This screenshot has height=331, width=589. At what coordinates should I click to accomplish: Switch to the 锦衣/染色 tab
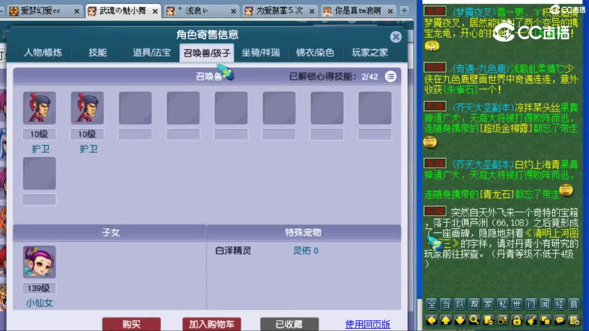315,53
